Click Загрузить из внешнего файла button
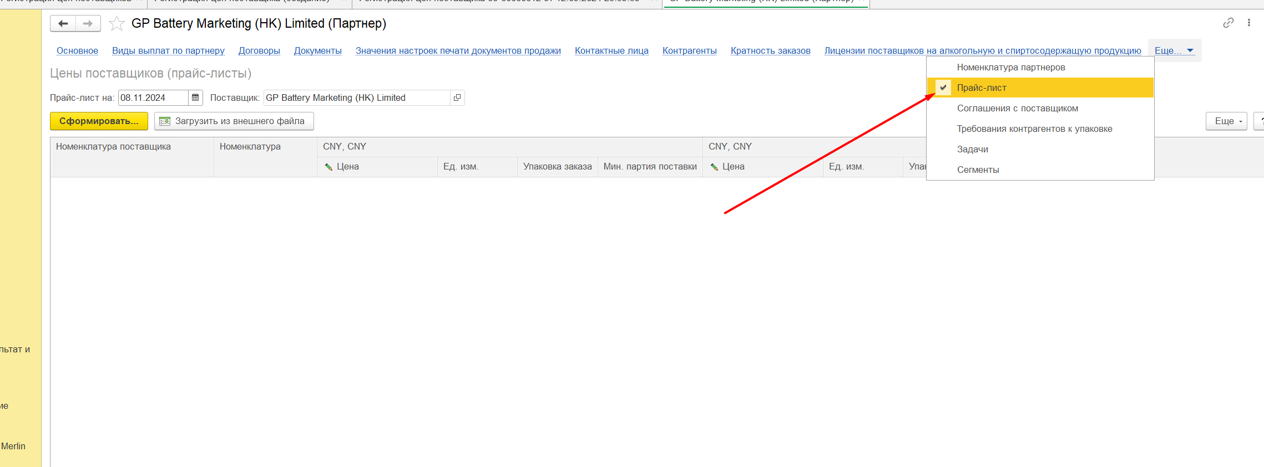This screenshot has height=467, width=1264. (234, 121)
